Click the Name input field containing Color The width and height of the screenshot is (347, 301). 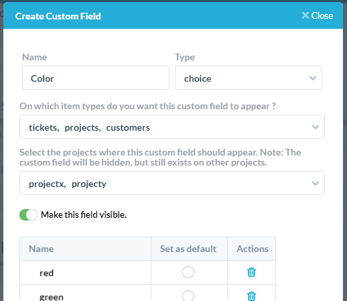click(96, 78)
